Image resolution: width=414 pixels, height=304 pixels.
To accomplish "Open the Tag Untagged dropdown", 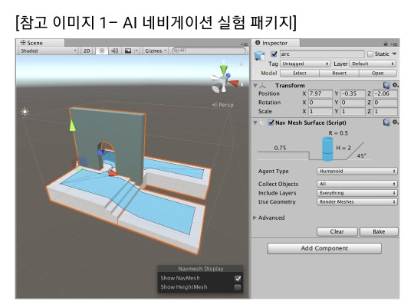I will point(305,64).
